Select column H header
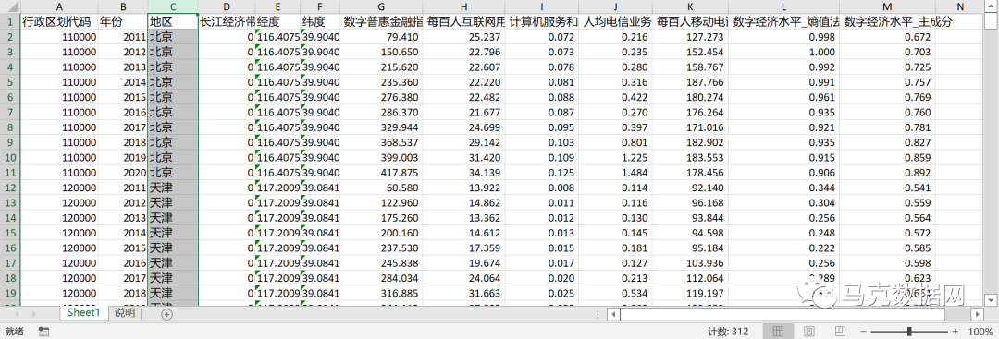 click(x=464, y=6)
